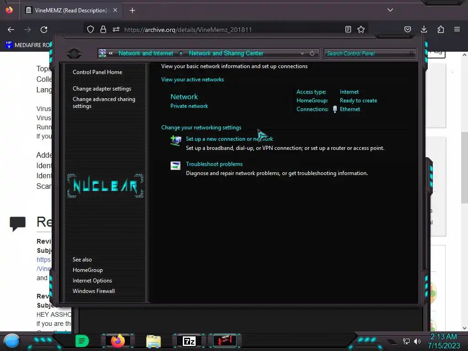Open Ready to create HomeGroup link
The width and height of the screenshot is (468, 351).
[x=358, y=101]
